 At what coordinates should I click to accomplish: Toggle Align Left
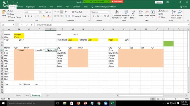55,16
